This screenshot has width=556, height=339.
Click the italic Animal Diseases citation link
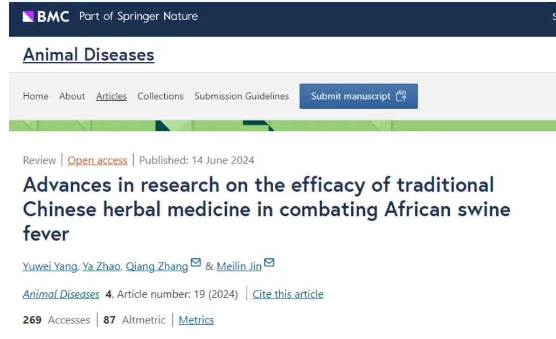[61, 294]
